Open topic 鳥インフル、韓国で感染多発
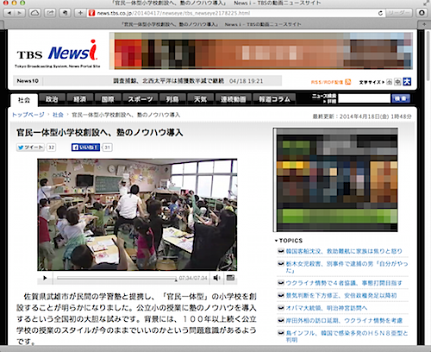Viewport: 431px width, 352px height. (347, 336)
